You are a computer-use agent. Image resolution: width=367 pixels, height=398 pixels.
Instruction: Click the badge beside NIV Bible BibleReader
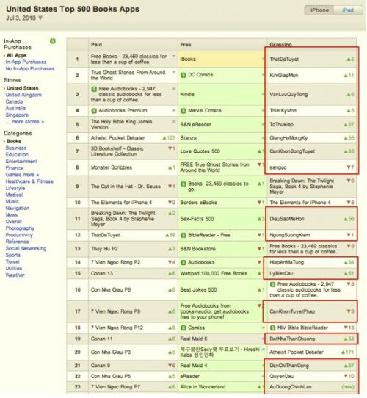[272, 328]
